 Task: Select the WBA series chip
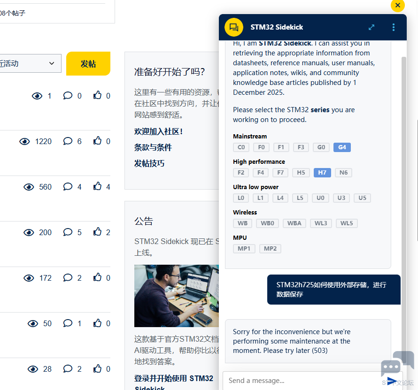294,223
